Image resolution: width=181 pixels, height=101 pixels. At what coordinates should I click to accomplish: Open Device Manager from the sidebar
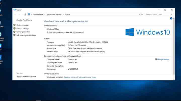23,25
